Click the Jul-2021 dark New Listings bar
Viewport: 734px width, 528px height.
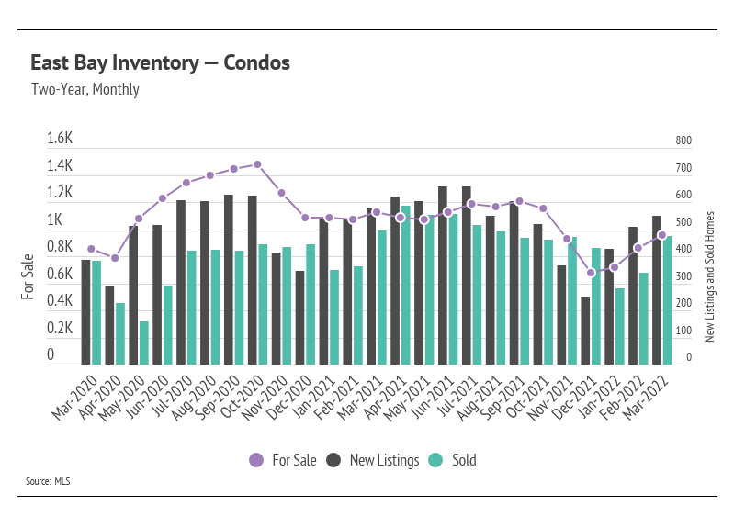pyautogui.click(x=467, y=275)
